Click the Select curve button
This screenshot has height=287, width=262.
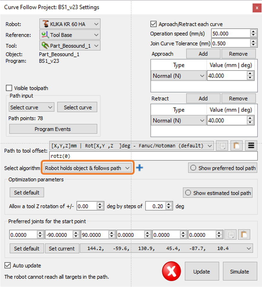[x=77, y=107]
